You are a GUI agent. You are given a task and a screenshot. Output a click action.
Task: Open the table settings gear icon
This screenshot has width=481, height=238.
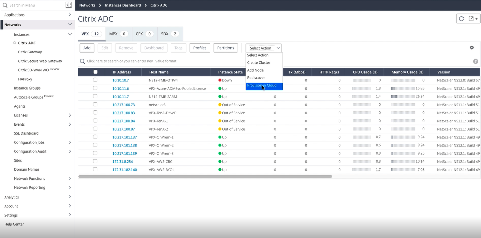coord(472,48)
